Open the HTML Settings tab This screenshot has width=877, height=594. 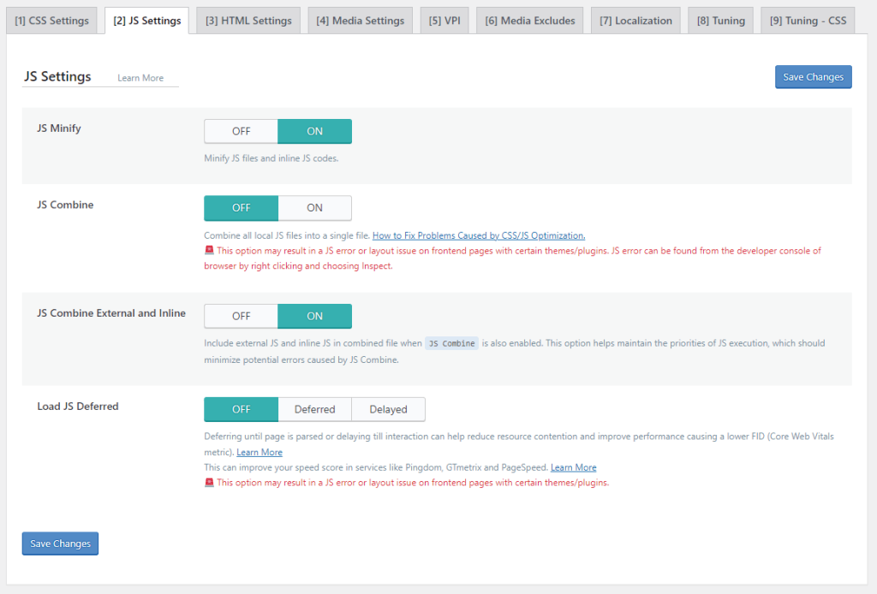(248, 21)
